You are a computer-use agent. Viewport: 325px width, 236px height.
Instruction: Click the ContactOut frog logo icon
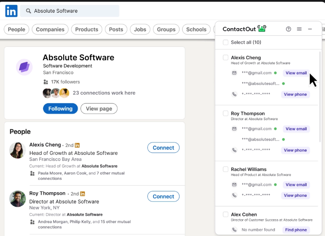click(x=262, y=29)
